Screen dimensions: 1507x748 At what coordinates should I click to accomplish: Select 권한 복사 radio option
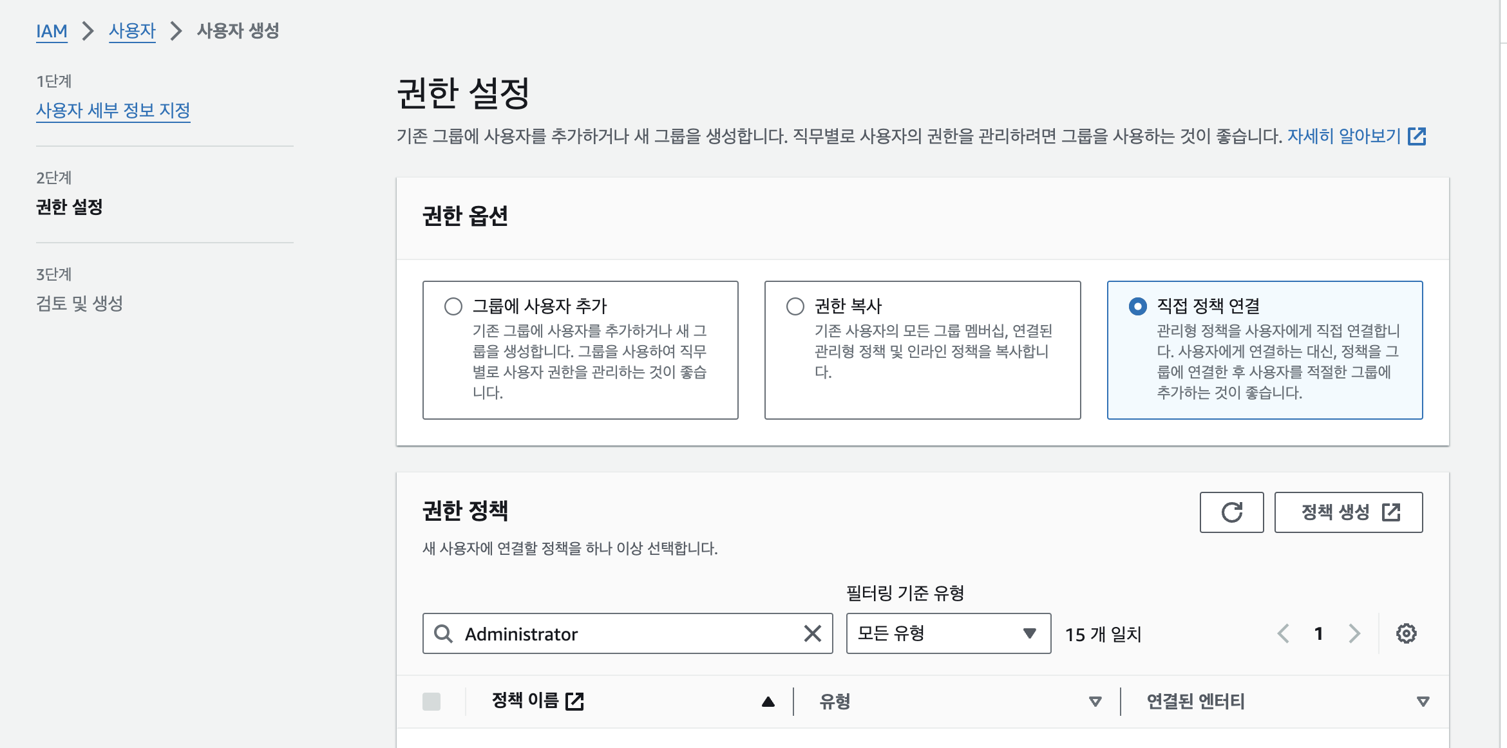pos(795,306)
